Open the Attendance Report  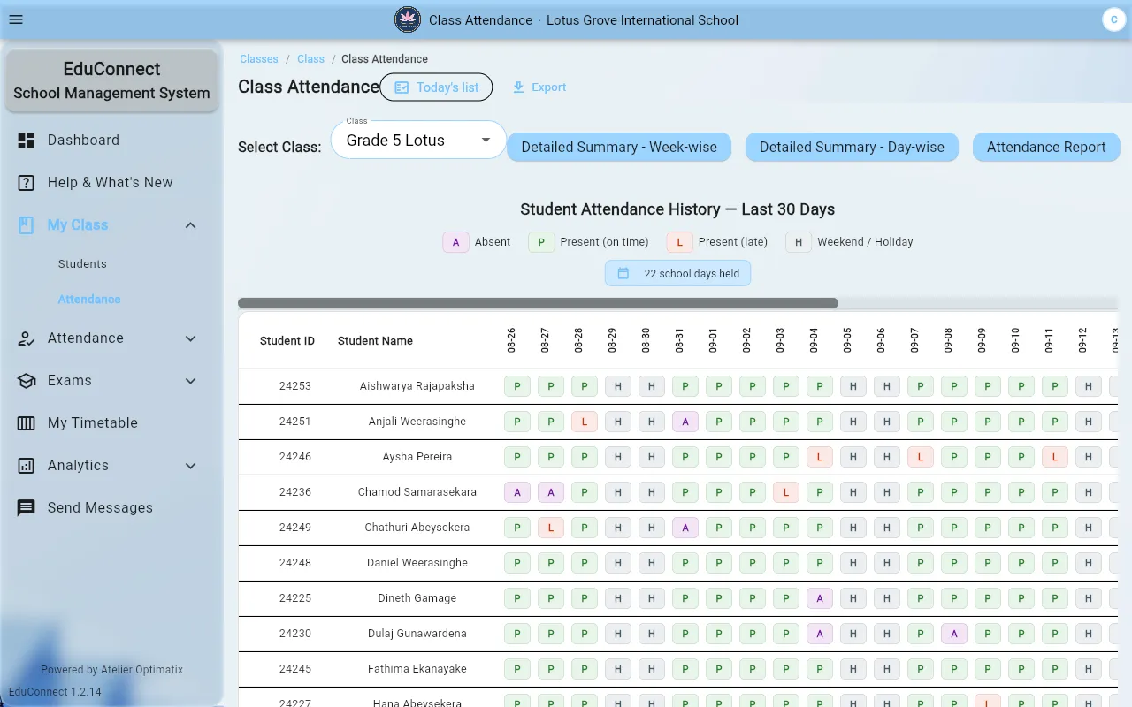pyautogui.click(x=1046, y=147)
